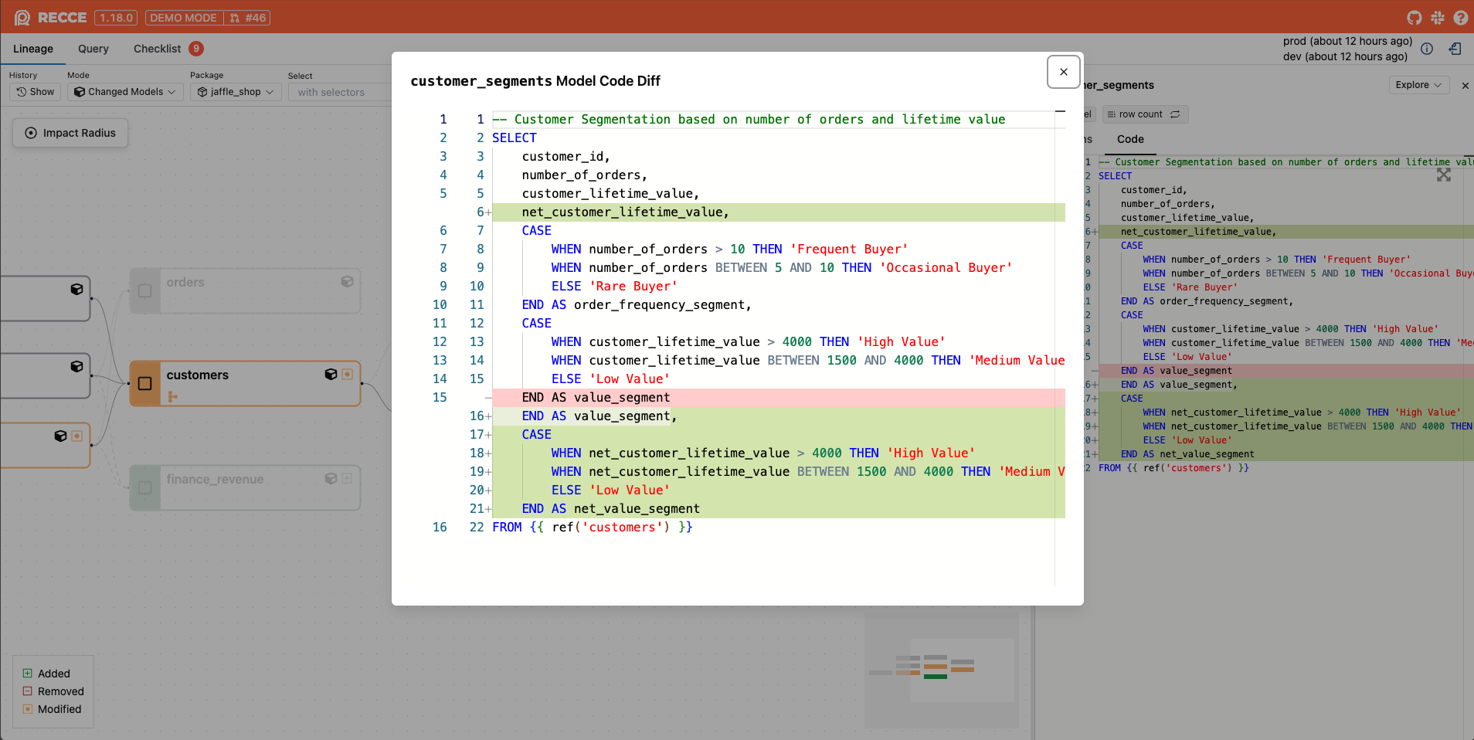Open the help question mark icon
This screenshot has width=1474, height=740.
pyautogui.click(x=1460, y=17)
